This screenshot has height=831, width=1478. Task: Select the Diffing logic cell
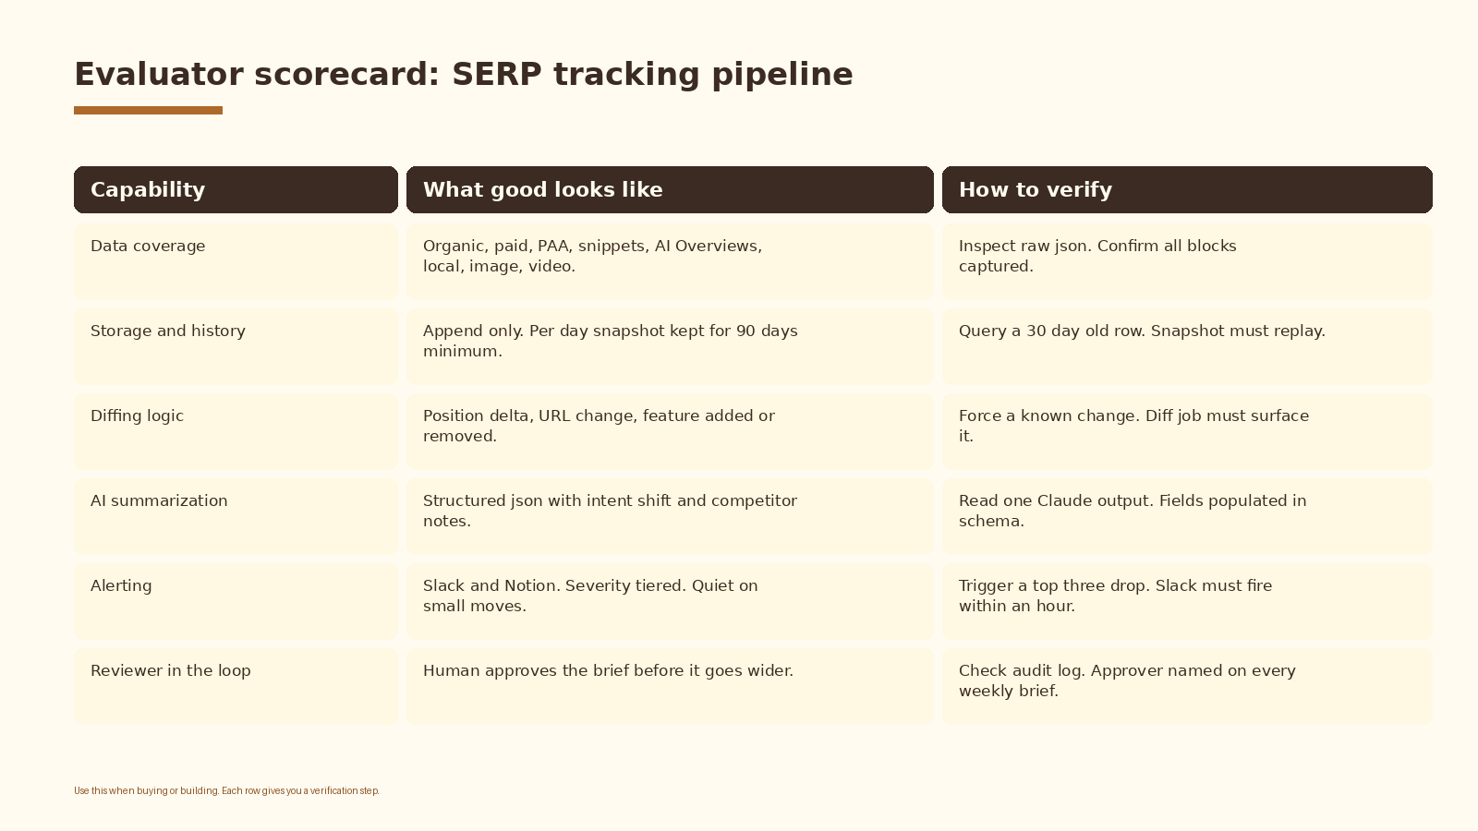236,431
